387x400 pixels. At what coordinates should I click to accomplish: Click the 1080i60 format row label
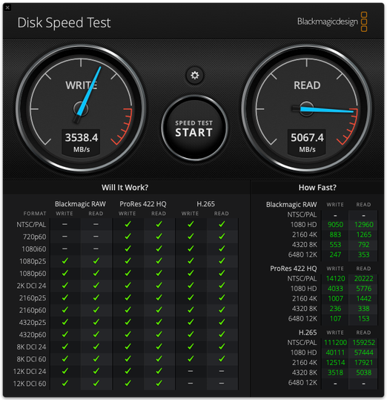34,249
